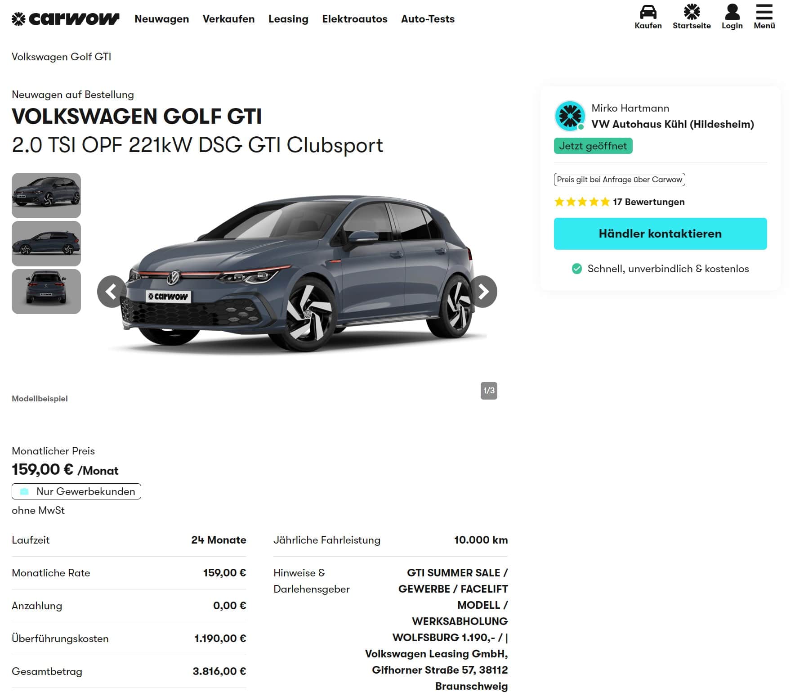Screen dimensions: 795x697
Task: Click the GTI SUMMER SALE notes text
Action: click(436, 630)
